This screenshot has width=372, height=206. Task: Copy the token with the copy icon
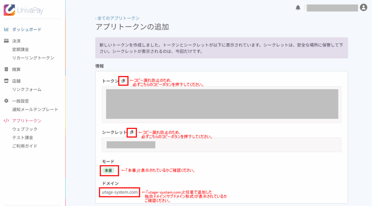coord(123,81)
